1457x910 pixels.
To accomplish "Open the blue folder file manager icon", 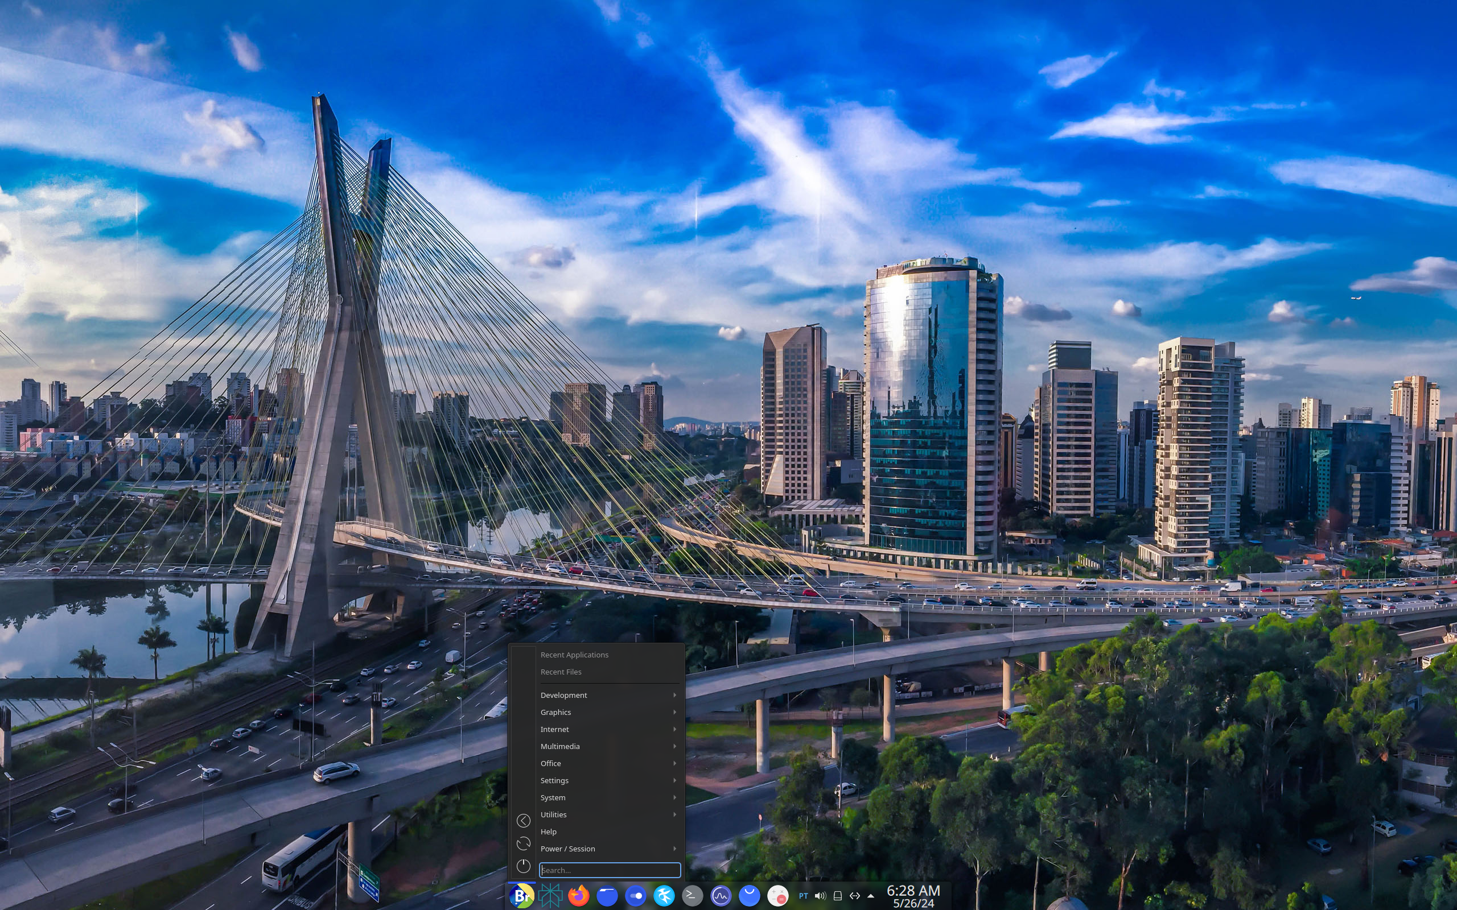I will [607, 896].
